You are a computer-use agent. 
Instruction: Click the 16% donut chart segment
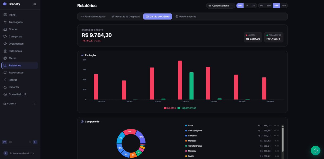120,138
